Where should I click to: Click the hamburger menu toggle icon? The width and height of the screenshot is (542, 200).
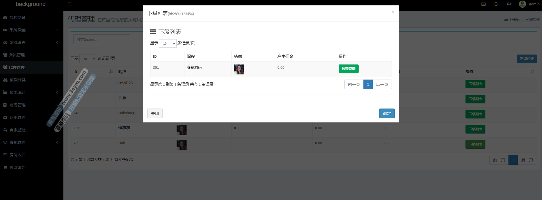pyautogui.click(x=69, y=4)
